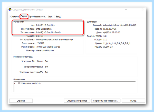The image size is (154, 112).
Task: Click the DirectX diagnostic tool title icon
Action: (x=10, y=9)
